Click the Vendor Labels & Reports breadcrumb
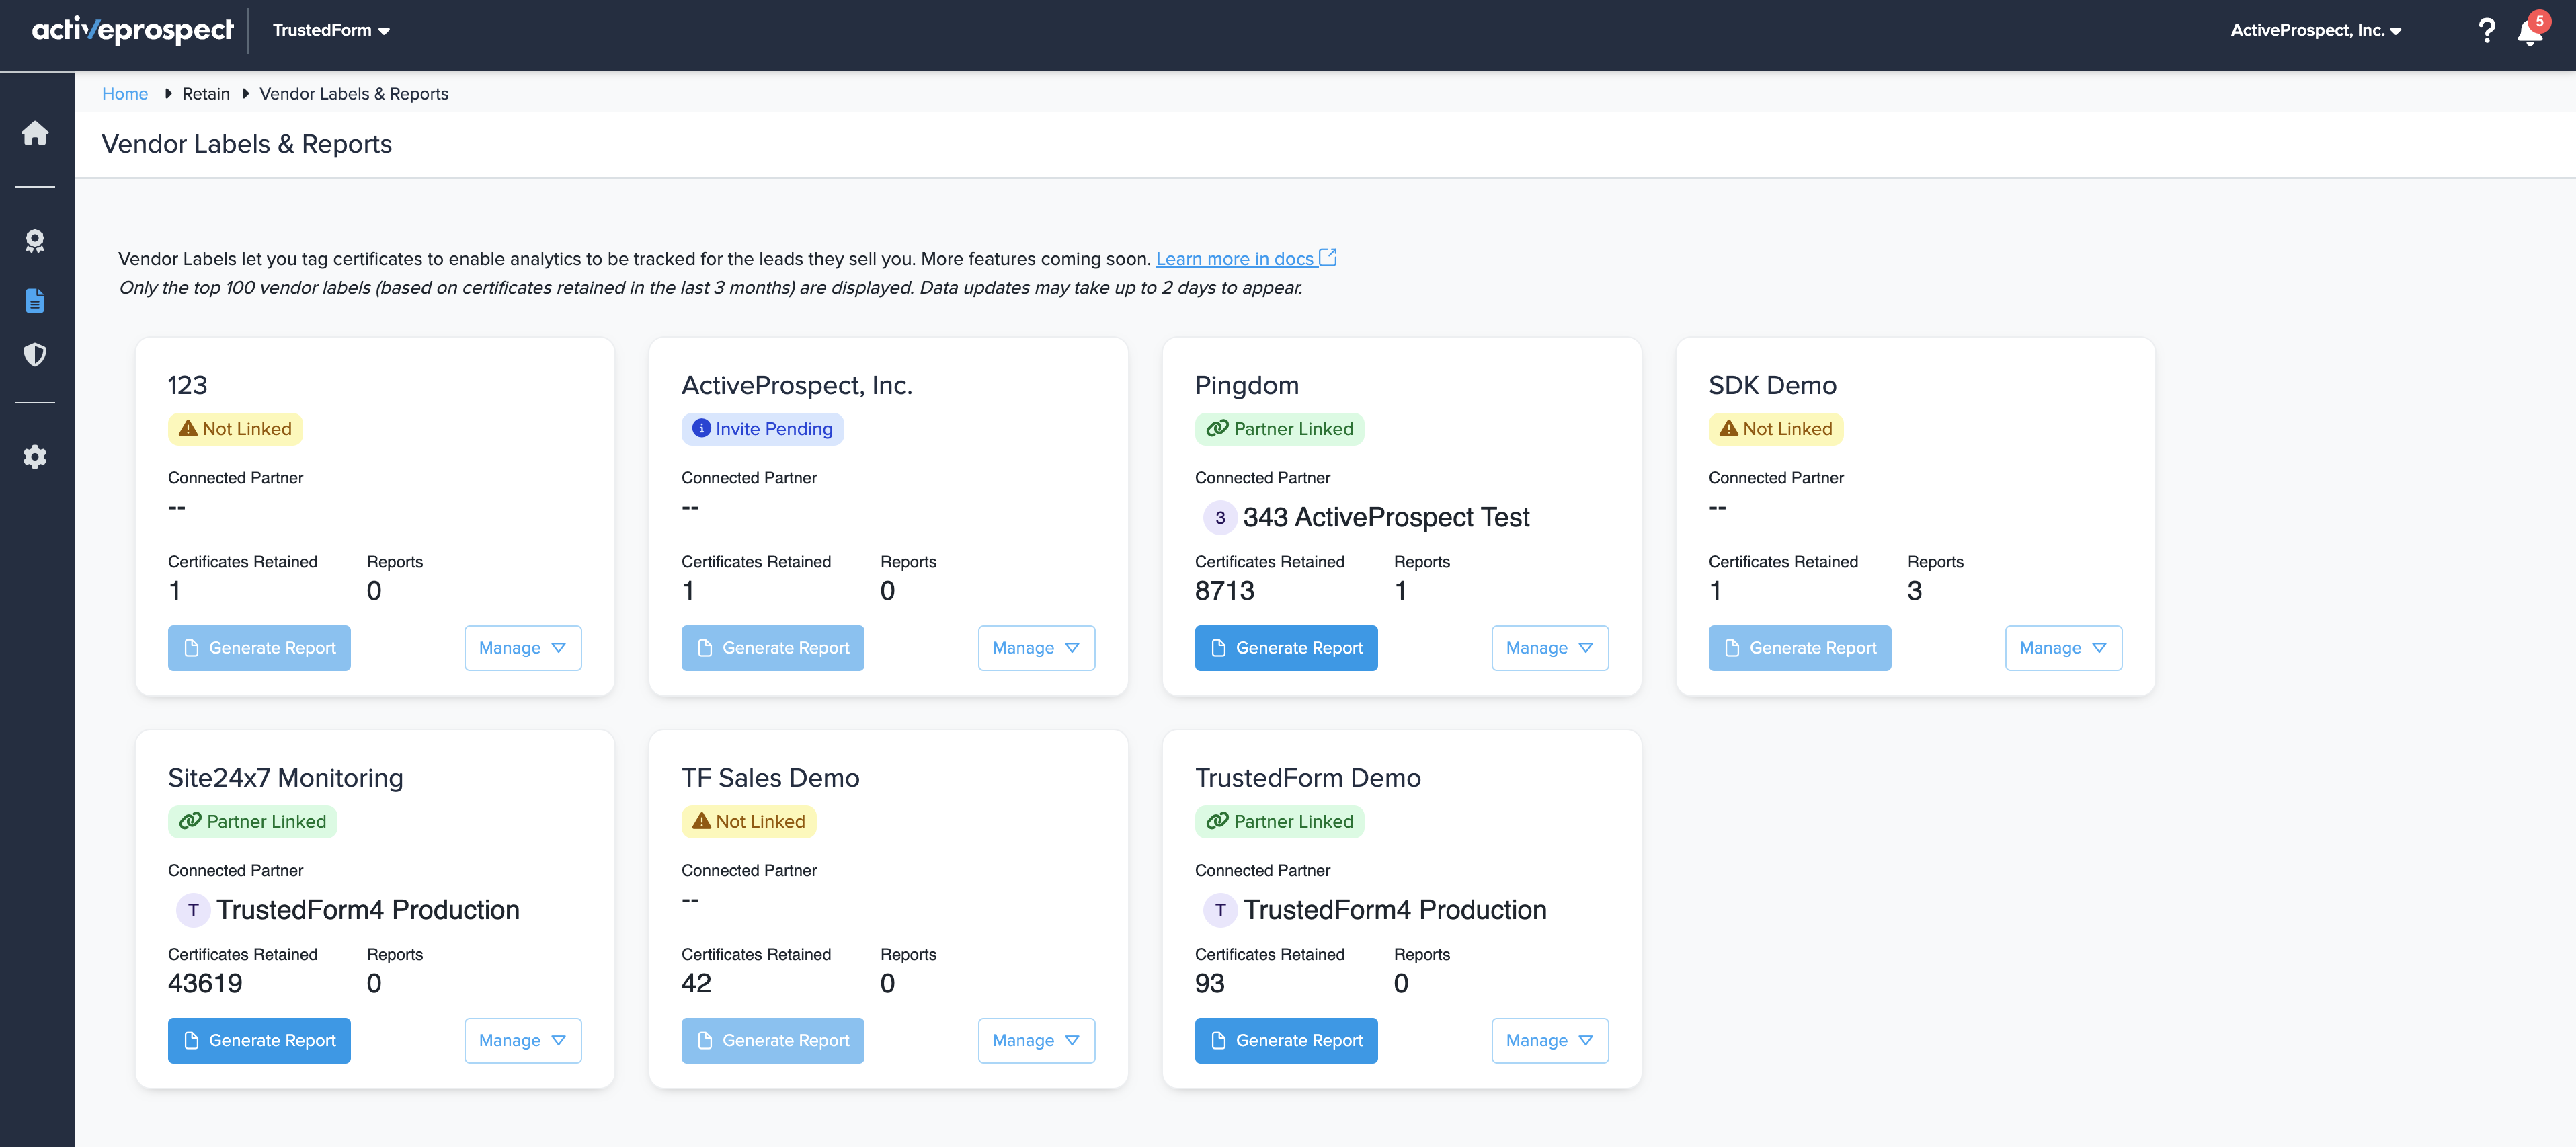2576x1147 pixels. (x=354, y=94)
